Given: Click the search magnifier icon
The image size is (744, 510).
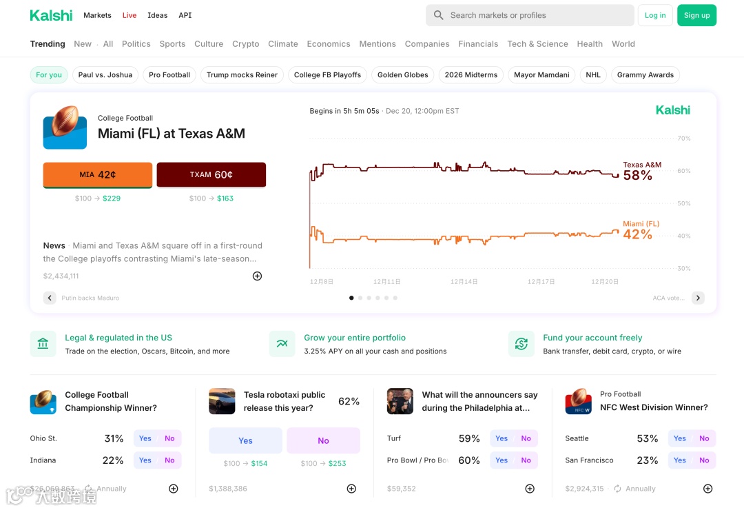Looking at the screenshot, I should click(x=439, y=15).
